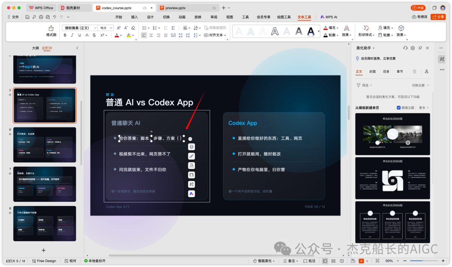
Task: Click 会员限时直降，立享优惠 promotion link
Action: click(x=378, y=58)
